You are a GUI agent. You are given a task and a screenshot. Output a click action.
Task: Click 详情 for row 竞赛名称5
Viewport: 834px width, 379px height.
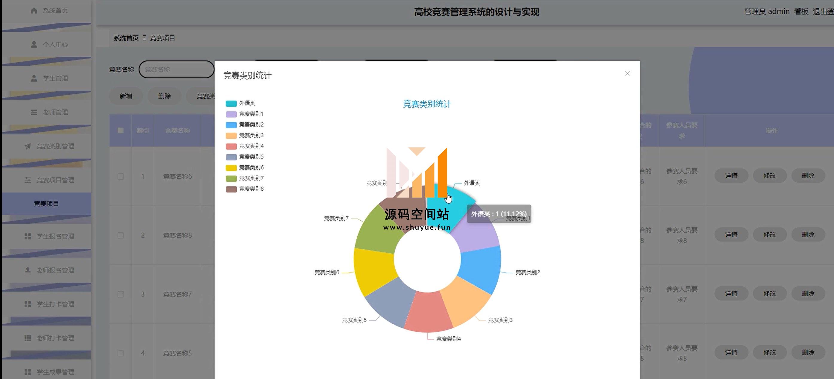(731, 352)
